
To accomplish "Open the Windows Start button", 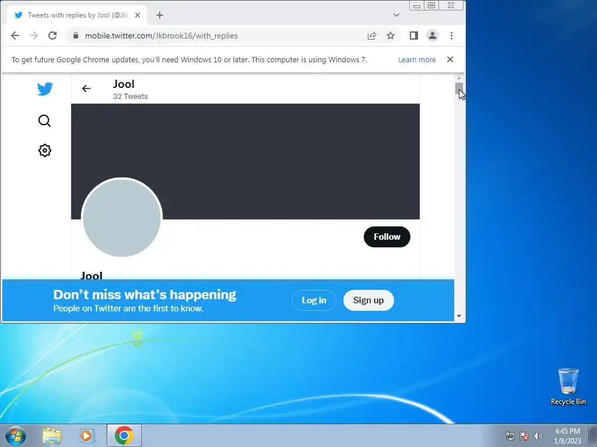I will 16,435.
